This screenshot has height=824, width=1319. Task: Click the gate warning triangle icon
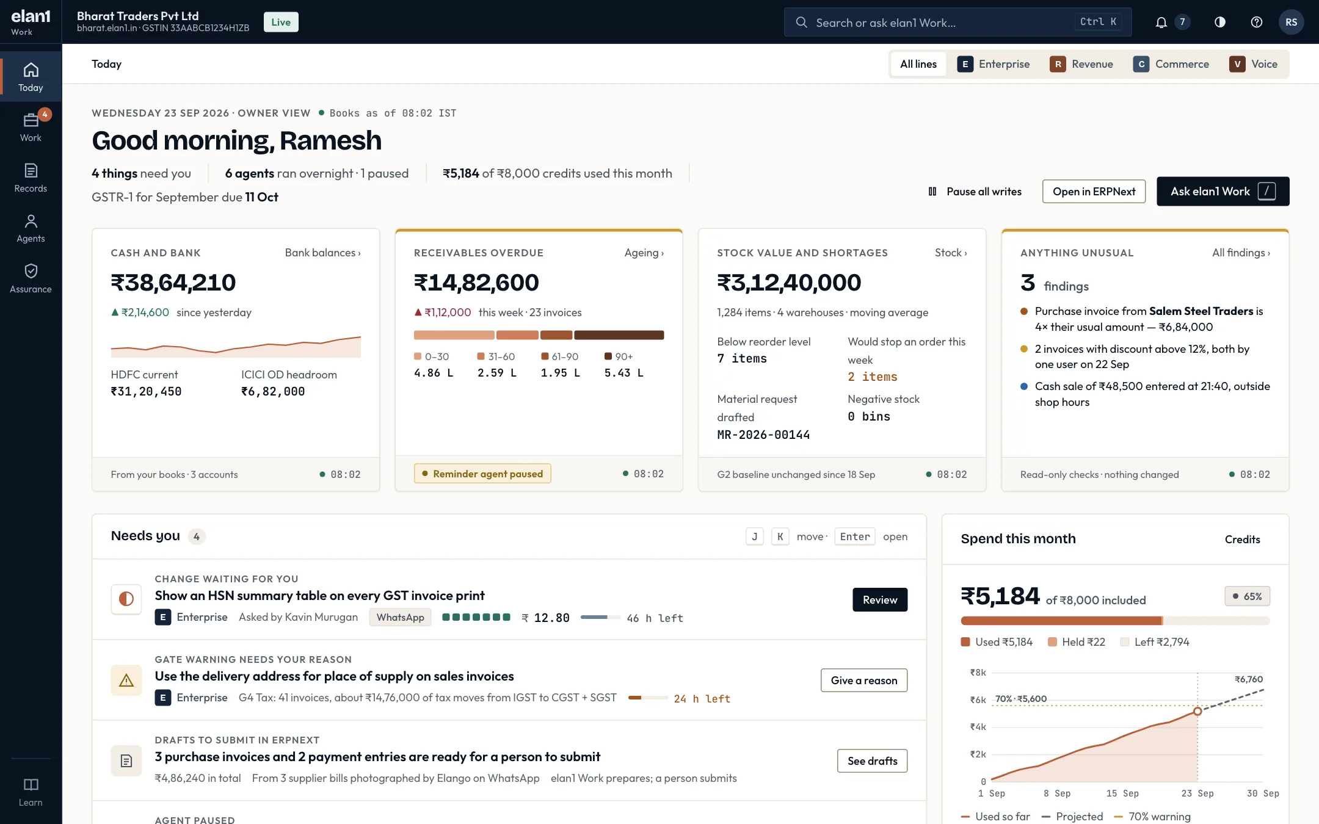coord(126,680)
